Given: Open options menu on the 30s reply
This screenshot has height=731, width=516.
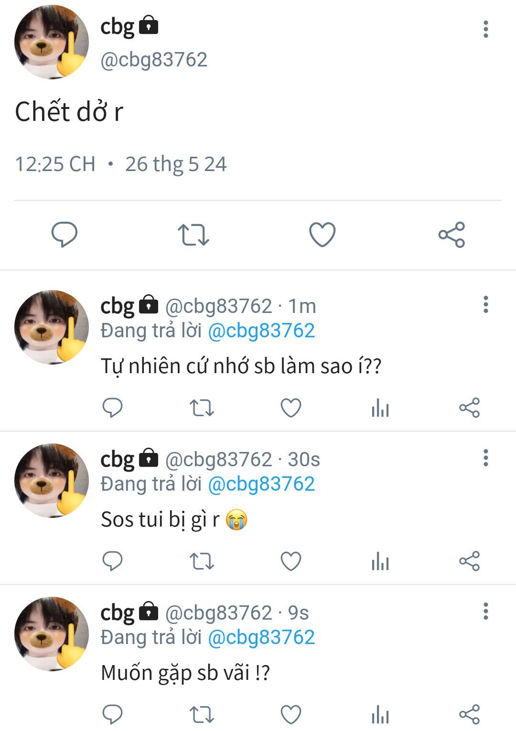Looking at the screenshot, I should tap(485, 458).
